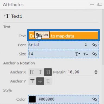Screen dimensions: 104x104
Task: Increase font size with T up icon
Action: 78,54
